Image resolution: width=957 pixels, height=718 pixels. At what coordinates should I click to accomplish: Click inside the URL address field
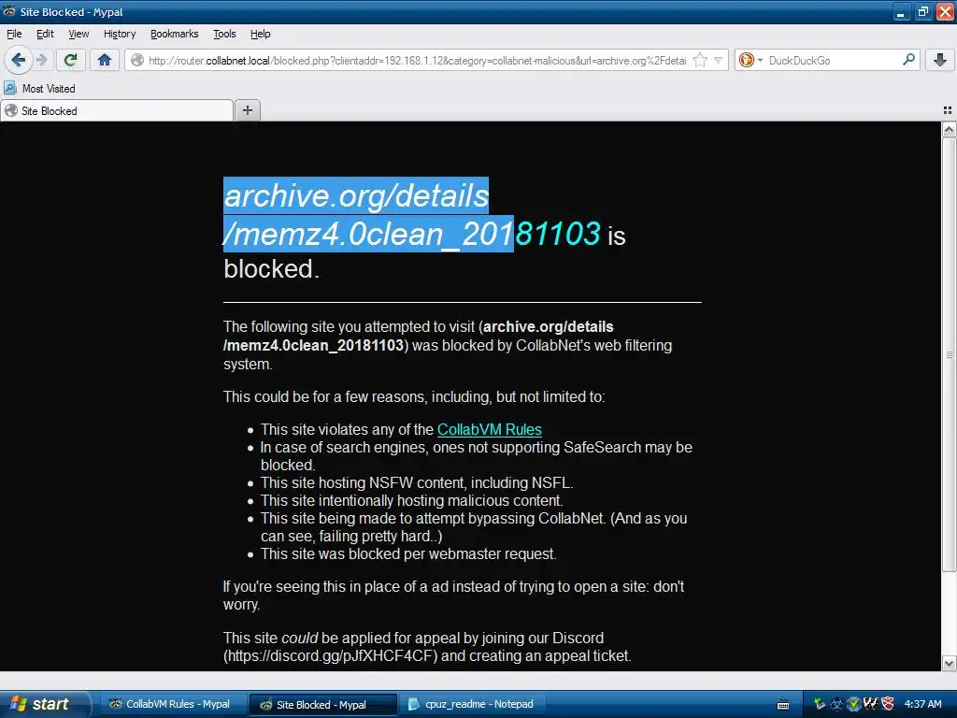pyautogui.click(x=417, y=61)
